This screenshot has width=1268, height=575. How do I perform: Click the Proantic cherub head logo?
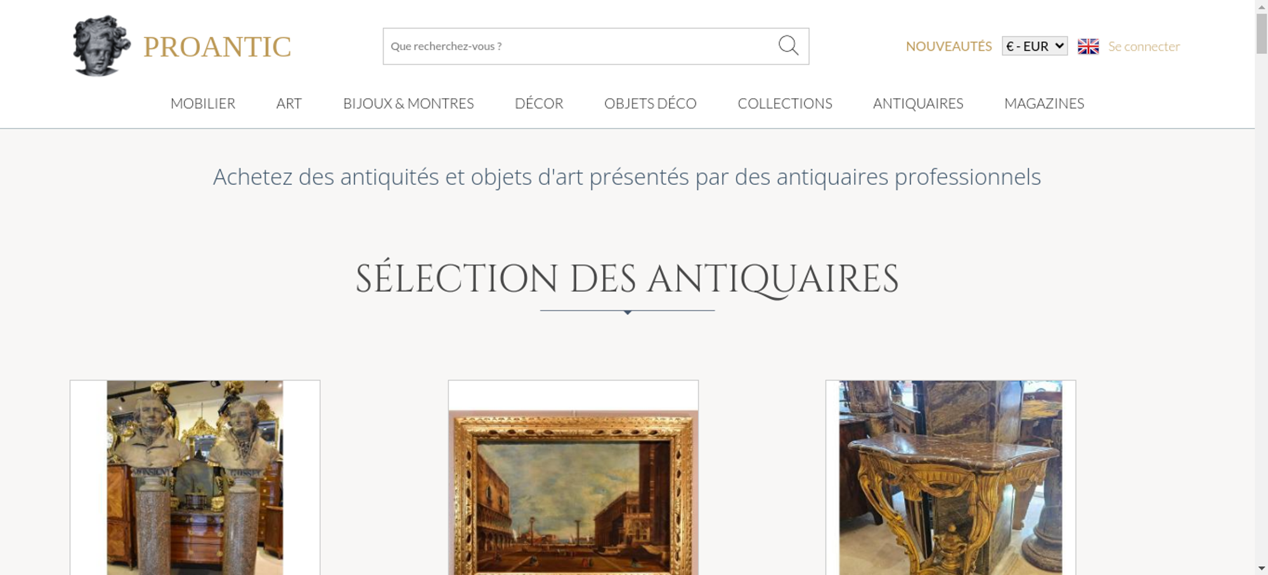pyautogui.click(x=101, y=46)
